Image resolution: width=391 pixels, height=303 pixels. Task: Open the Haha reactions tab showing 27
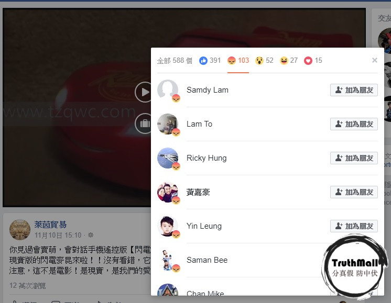point(289,61)
